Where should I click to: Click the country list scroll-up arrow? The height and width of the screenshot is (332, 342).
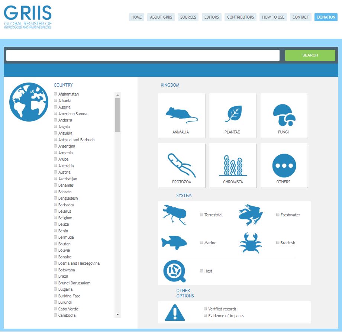(117, 95)
